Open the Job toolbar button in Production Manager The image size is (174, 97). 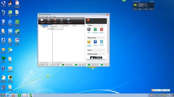pos(42,21)
